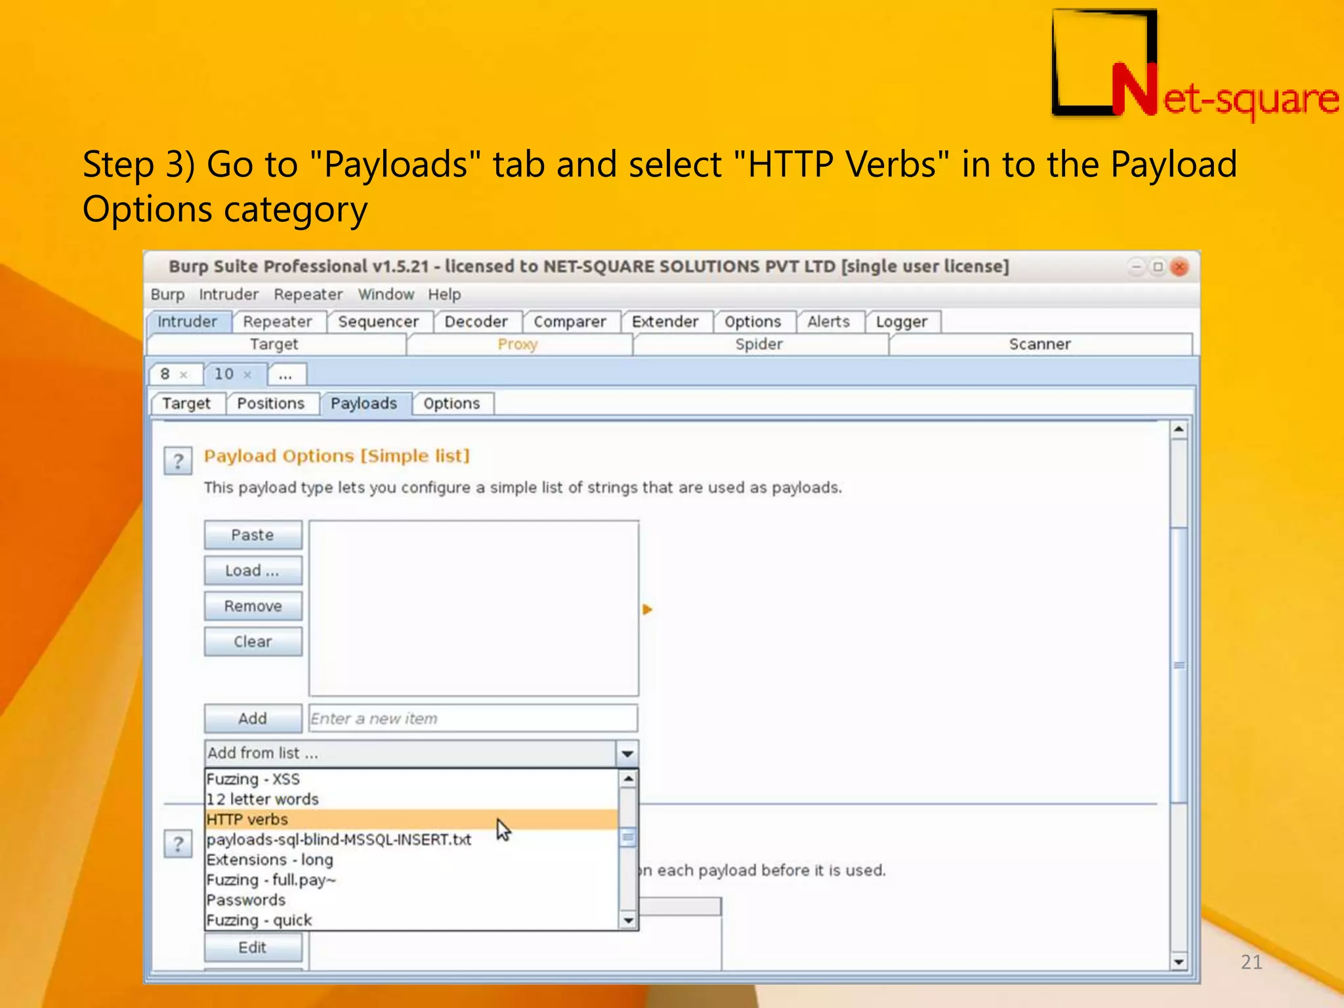Click the Remove button
The image size is (1344, 1008).
pos(253,606)
